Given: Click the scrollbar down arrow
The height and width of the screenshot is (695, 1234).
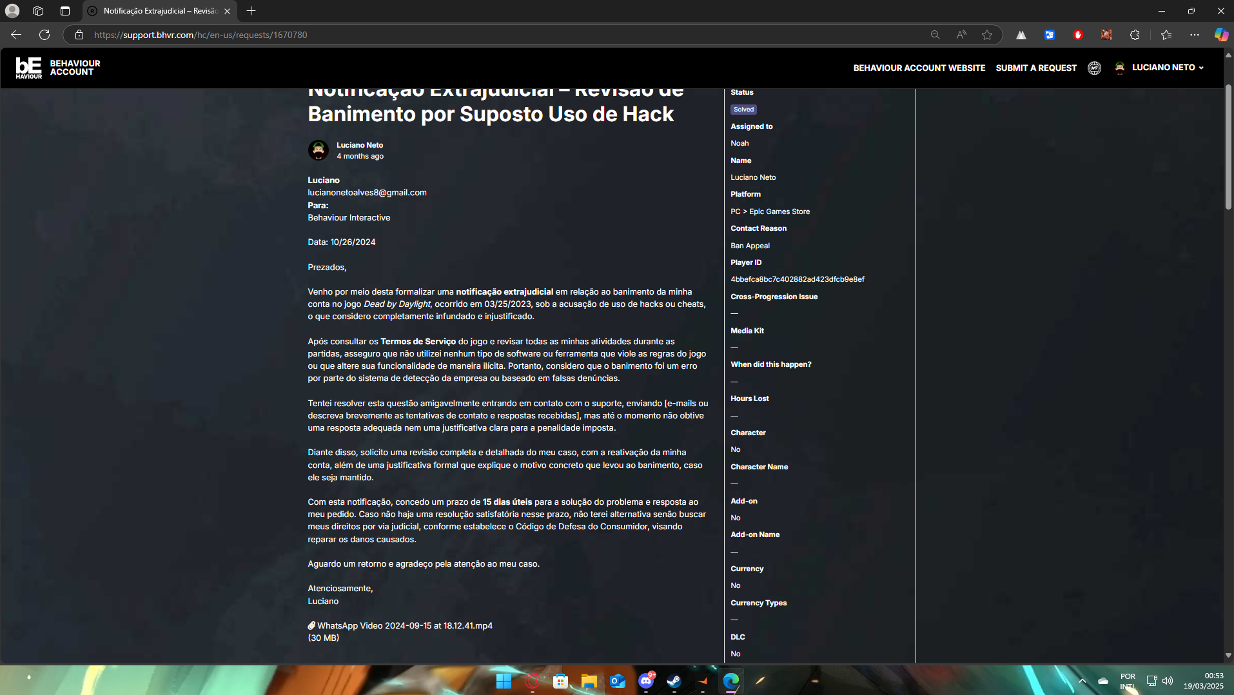Looking at the screenshot, I should coord(1228,655).
